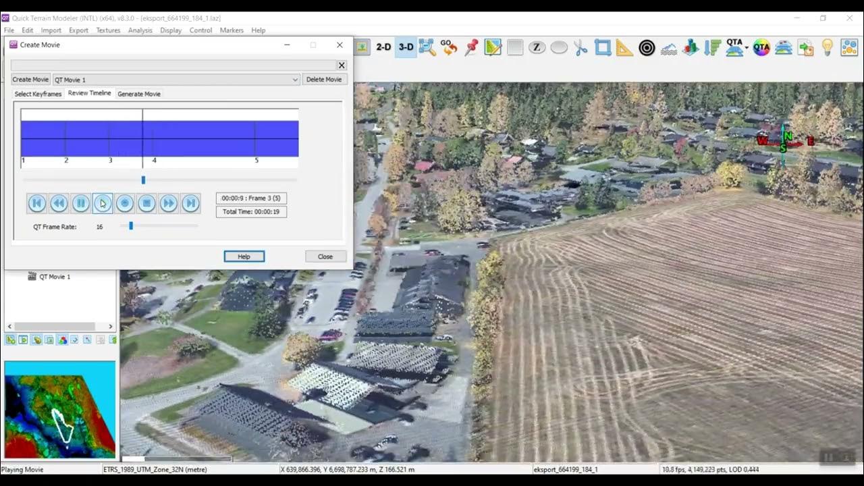Pause the movie playback
864x486 pixels.
tap(81, 203)
